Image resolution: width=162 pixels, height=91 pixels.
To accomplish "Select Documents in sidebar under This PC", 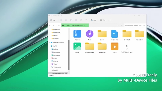I will pyautogui.click(x=56, y=52).
